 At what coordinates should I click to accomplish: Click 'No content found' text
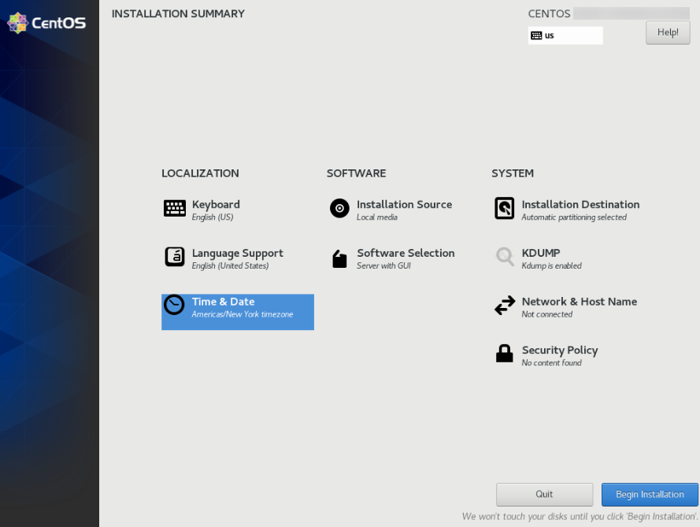pyautogui.click(x=552, y=362)
